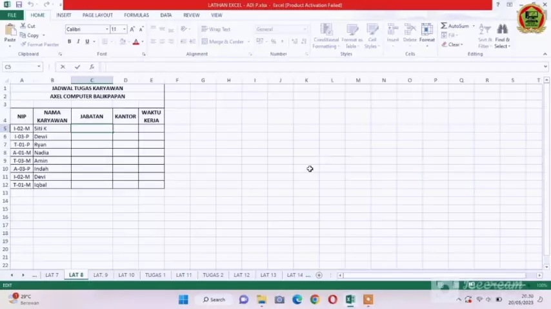Click the Format cells icon
The height and width of the screenshot is (309, 551).
click(x=426, y=33)
